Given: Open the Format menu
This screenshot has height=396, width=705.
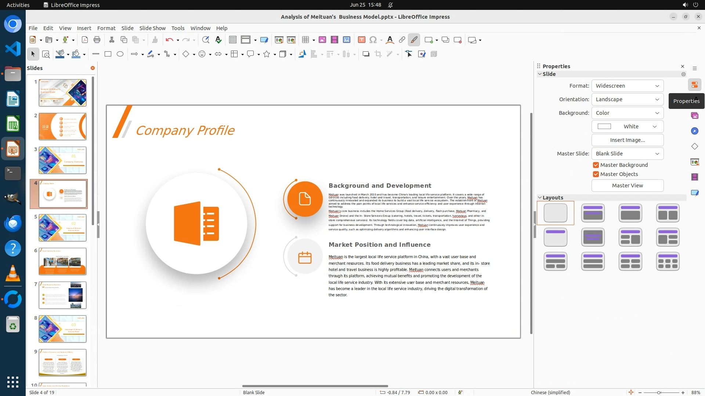Looking at the screenshot, I should [x=106, y=28].
